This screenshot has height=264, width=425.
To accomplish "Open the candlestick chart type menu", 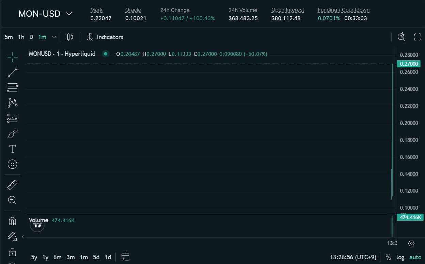I will (70, 37).
